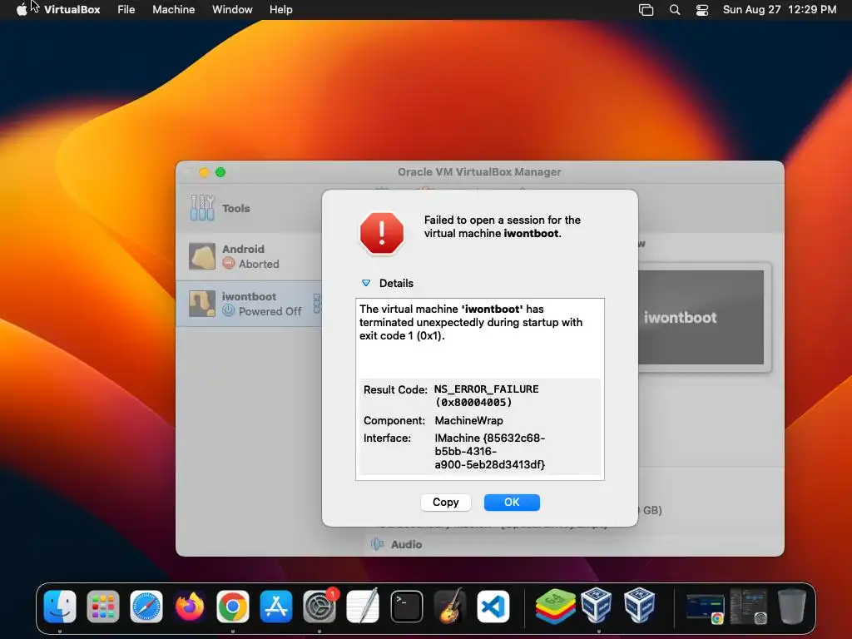Copy the error details with Copy button
Screen dimensions: 852x639
[446, 502]
